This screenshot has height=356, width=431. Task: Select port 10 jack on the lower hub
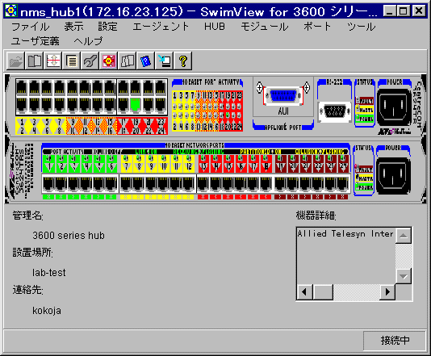(164, 184)
